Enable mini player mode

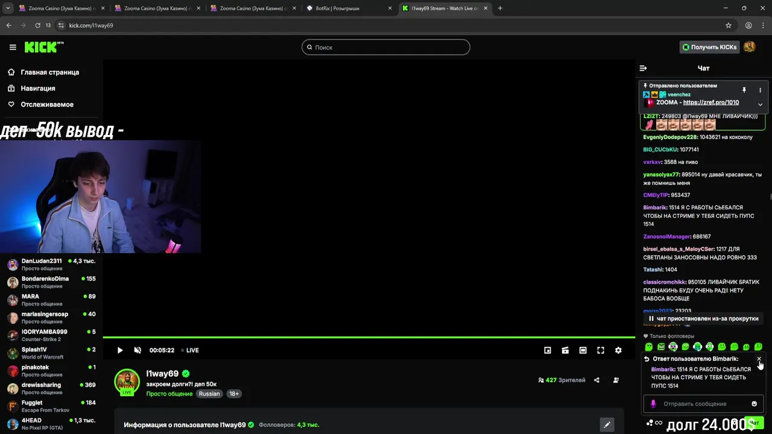coord(548,350)
